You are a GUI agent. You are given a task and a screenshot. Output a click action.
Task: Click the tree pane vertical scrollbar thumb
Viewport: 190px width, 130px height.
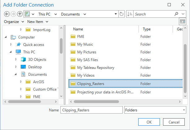(x=61, y=46)
